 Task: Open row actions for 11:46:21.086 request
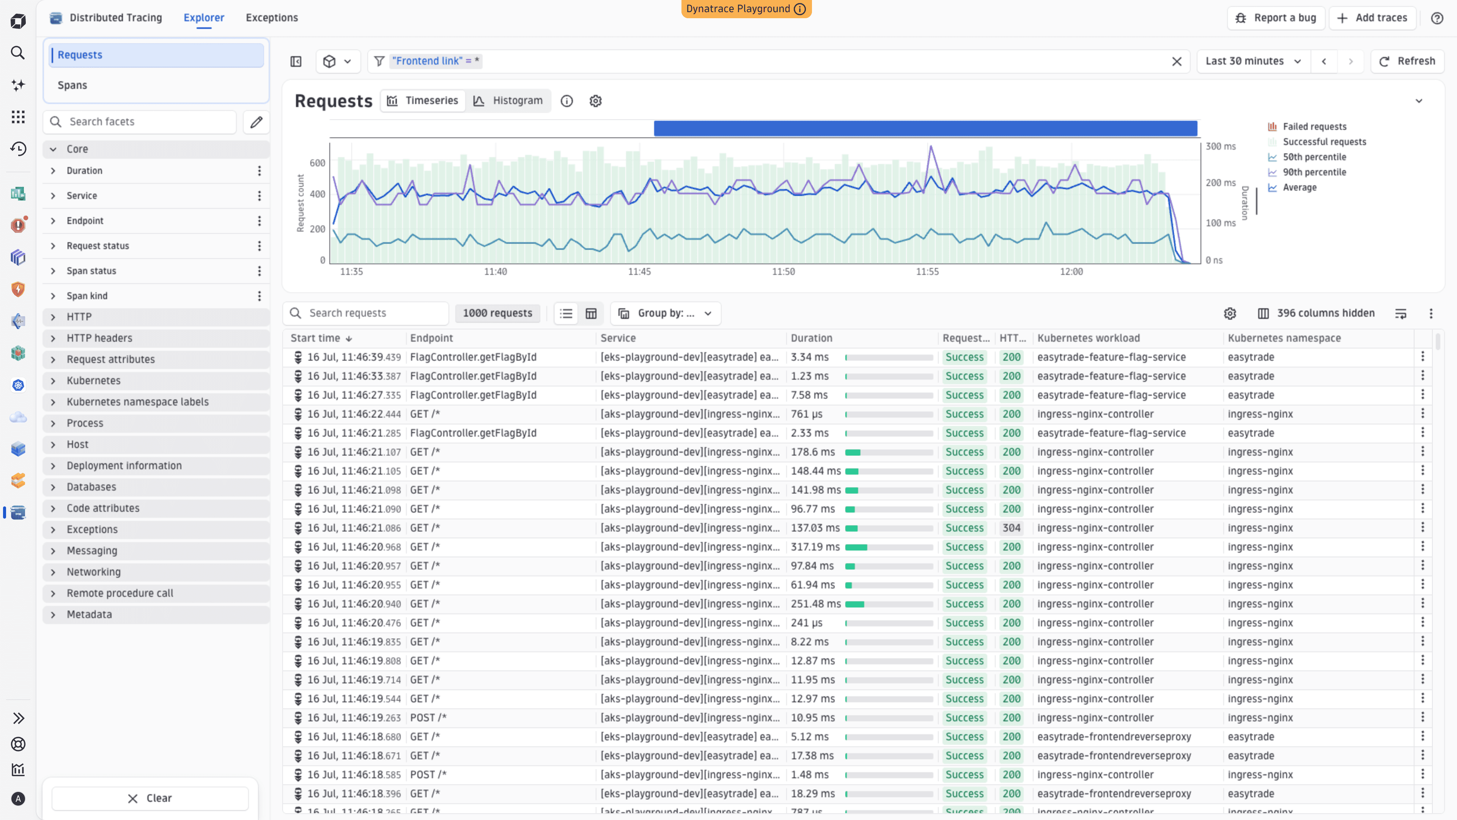1422,528
